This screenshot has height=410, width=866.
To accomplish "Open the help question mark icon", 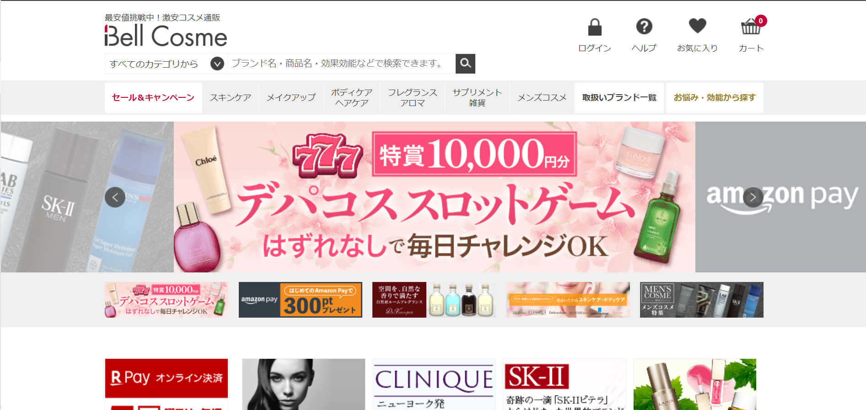I will click(x=644, y=27).
